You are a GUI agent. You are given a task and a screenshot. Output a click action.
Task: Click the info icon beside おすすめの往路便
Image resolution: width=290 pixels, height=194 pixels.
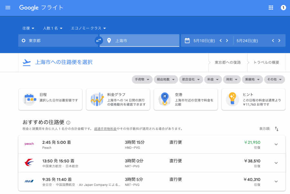point(68,122)
